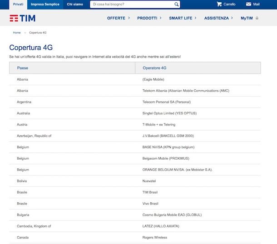
Task: Click the Mail link text
Action: click(x=256, y=4)
